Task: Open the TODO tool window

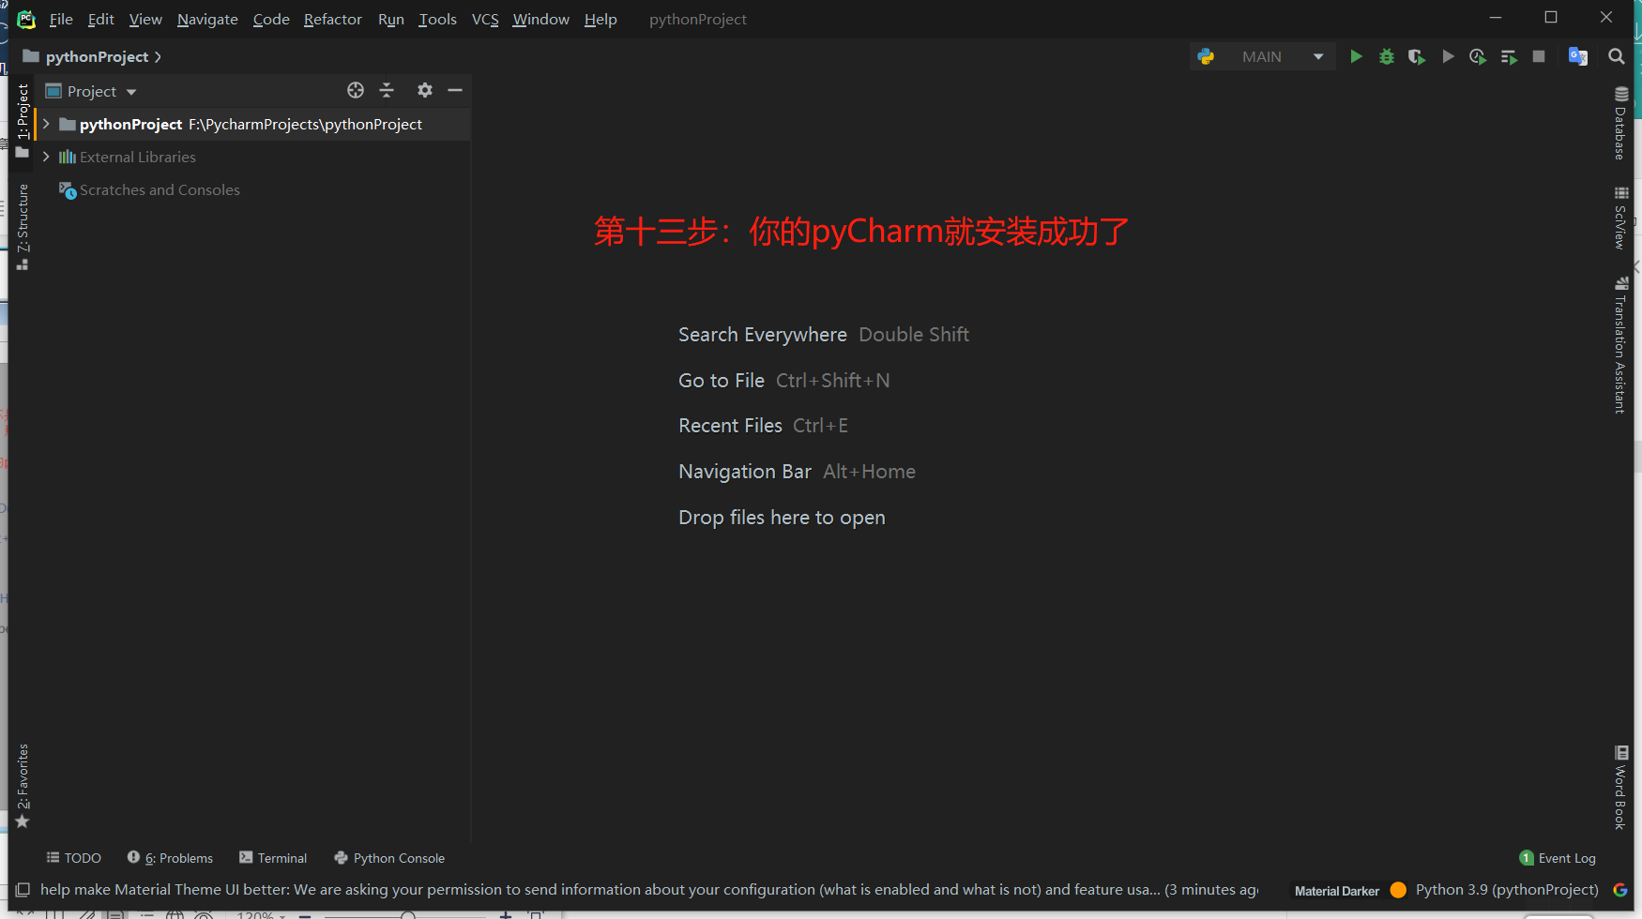Action: pyautogui.click(x=74, y=858)
